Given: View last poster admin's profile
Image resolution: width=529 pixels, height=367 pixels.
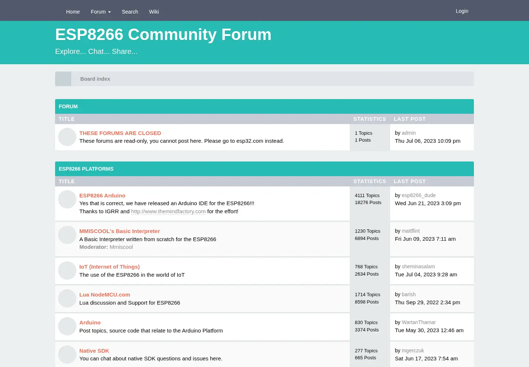Looking at the screenshot, I should (409, 133).
